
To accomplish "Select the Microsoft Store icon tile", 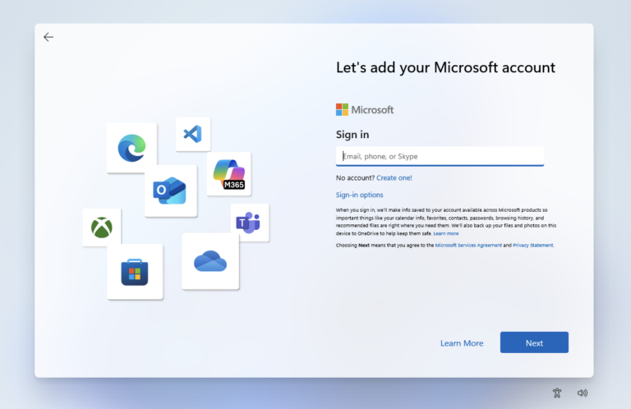I will click(x=135, y=272).
